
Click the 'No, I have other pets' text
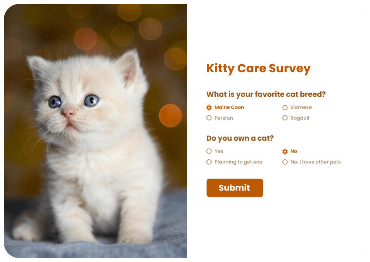point(315,162)
